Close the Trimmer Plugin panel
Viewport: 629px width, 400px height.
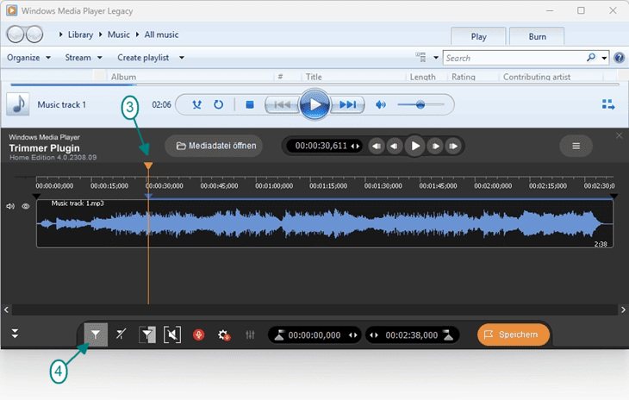(x=620, y=135)
